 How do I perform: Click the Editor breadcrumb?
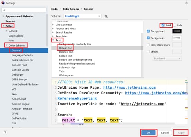pos(55,9)
